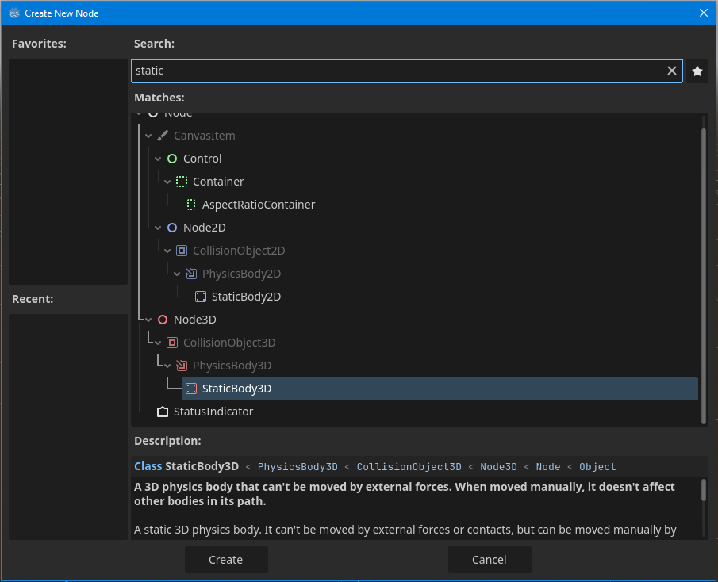Click the Node icon at top of tree
Image resolution: width=718 pixels, height=582 pixels.
click(x=154, y=112)
